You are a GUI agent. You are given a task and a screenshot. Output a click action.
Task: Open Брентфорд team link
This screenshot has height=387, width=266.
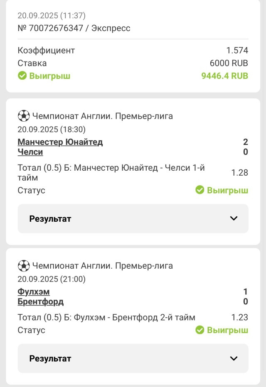click(40, 301)
